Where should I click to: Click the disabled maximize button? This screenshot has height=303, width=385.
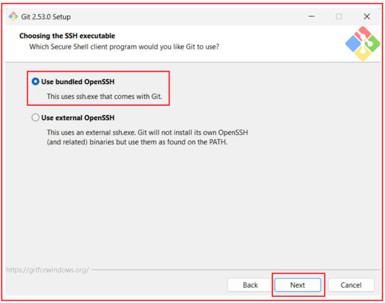pyautogui.click(x=339, y=17)
